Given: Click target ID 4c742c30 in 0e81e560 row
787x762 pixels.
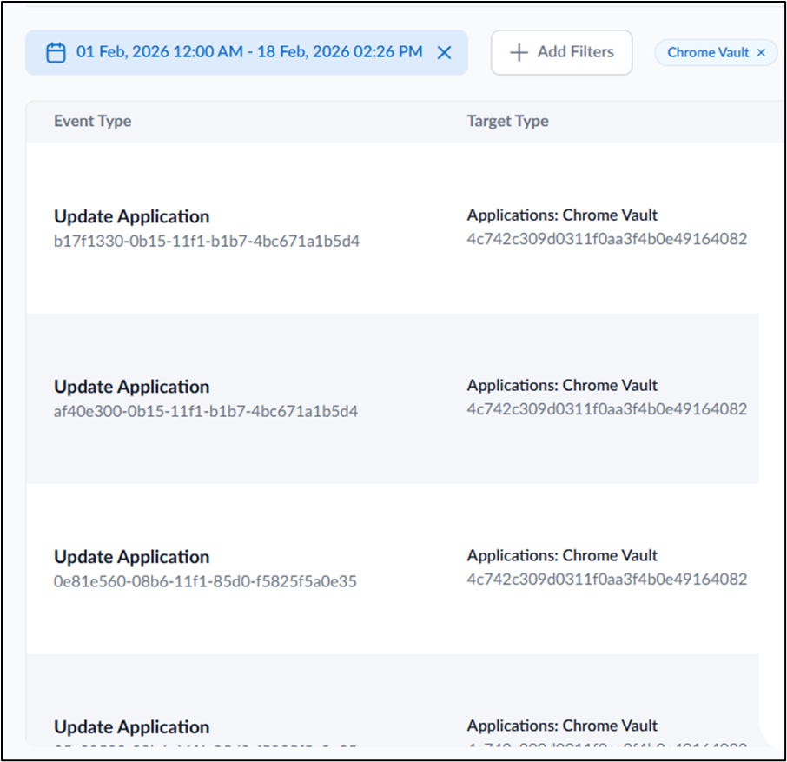Looking at the screenshot, I should point(607,580).
